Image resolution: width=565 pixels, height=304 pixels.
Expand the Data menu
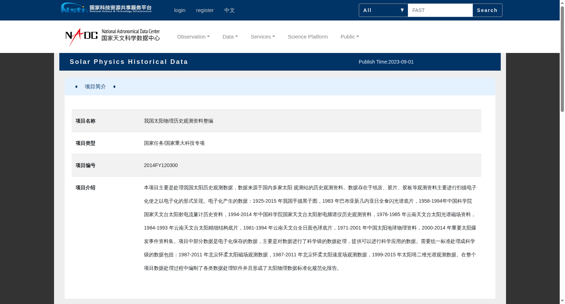[230, 37]
